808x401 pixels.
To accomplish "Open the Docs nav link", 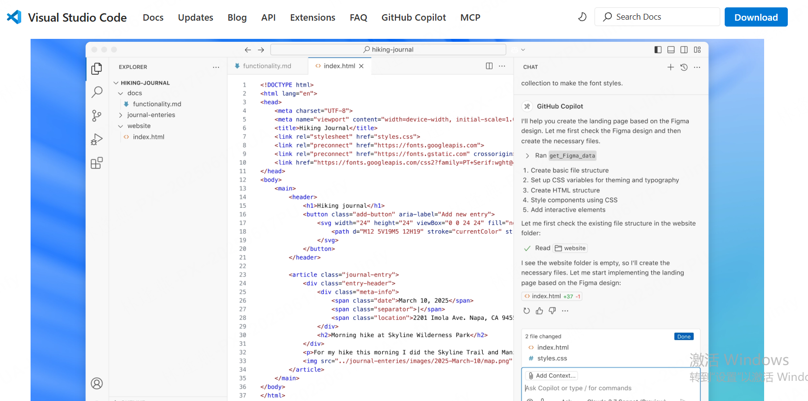I will coord(153,17).
